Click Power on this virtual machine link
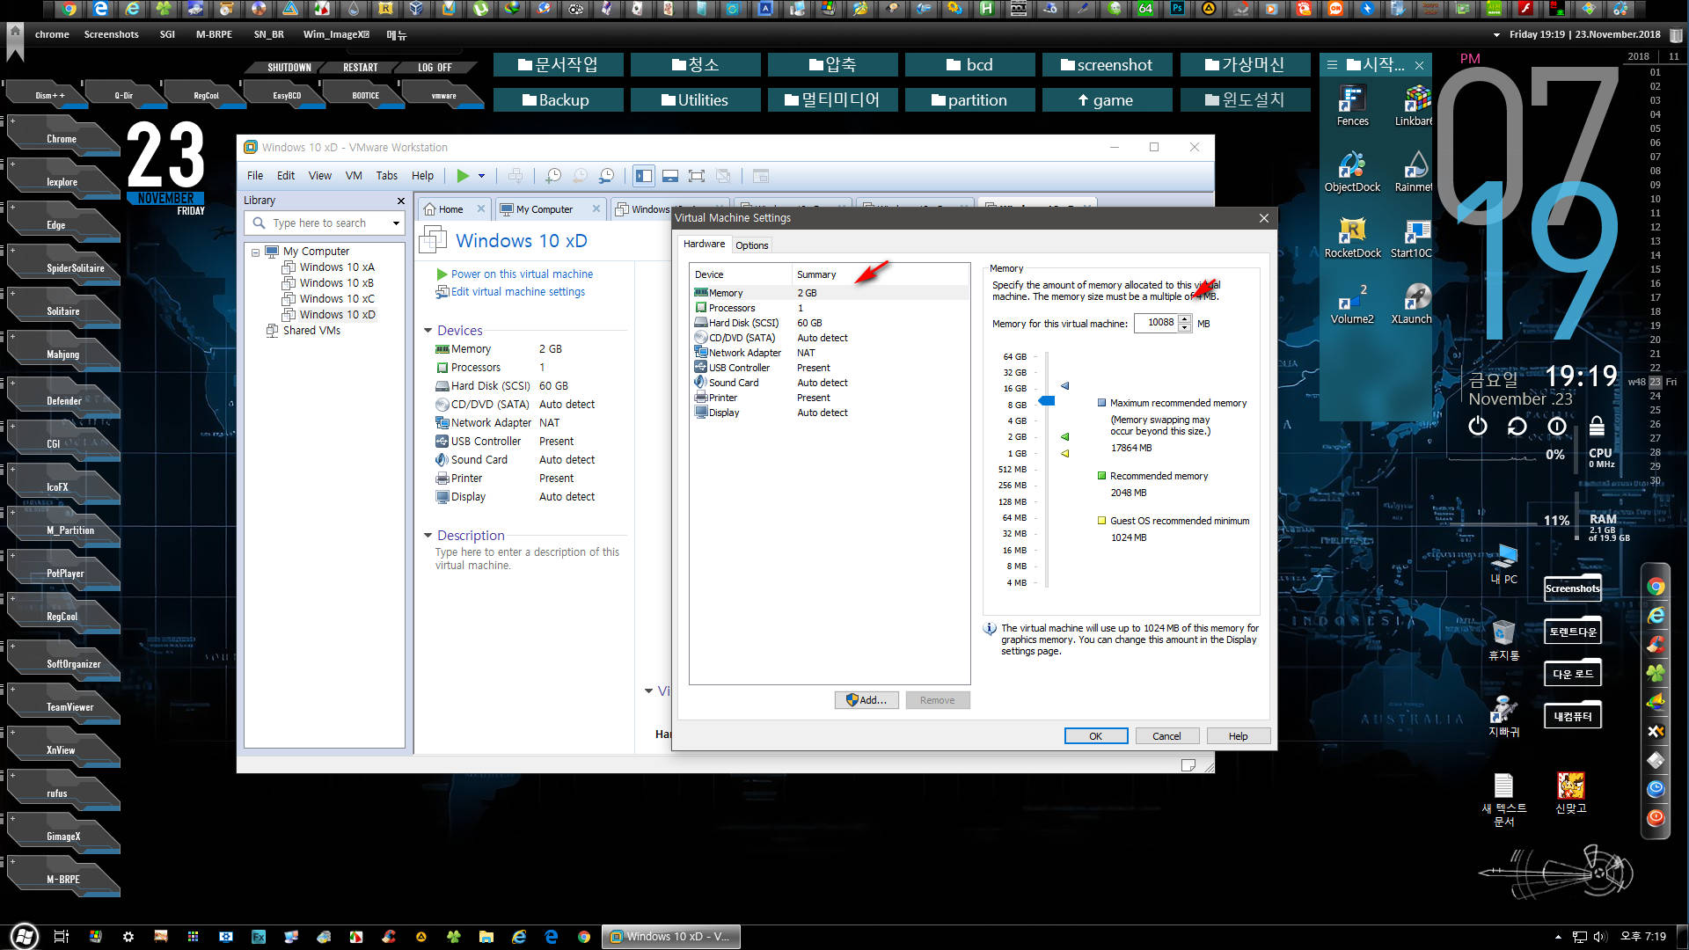This screenshot has height=950, width=1689. (x=522, y=274)
